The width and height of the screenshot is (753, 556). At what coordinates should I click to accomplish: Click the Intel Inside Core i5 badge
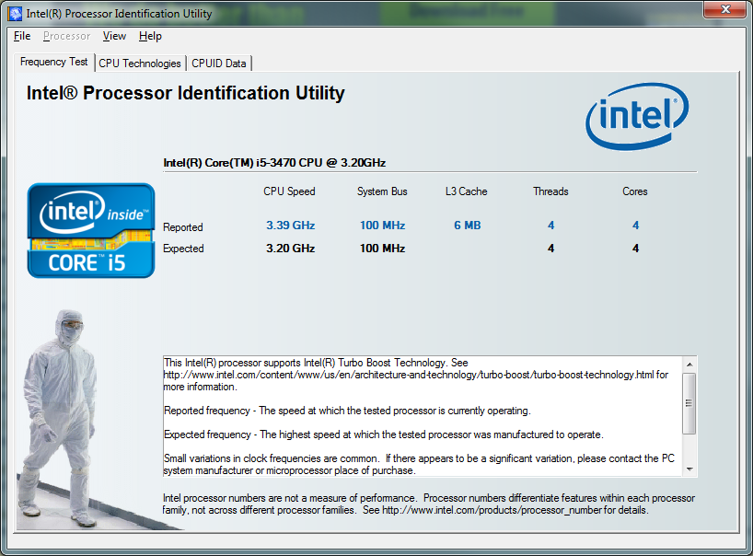point(91,230)
